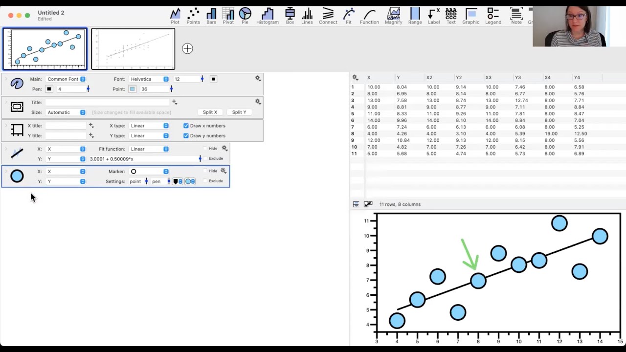Click the font color swatch
The width and height of the screenshot is (626, 352).
[213, 79]
